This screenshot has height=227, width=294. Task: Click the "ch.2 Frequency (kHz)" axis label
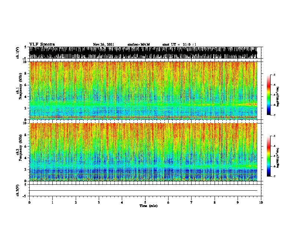click(19, 148)
